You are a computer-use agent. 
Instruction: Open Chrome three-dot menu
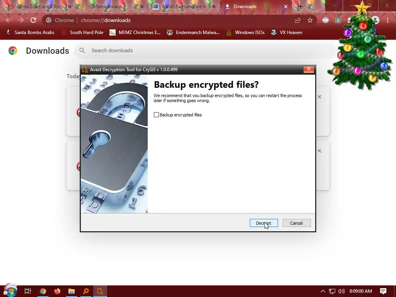tap(387, 20)
